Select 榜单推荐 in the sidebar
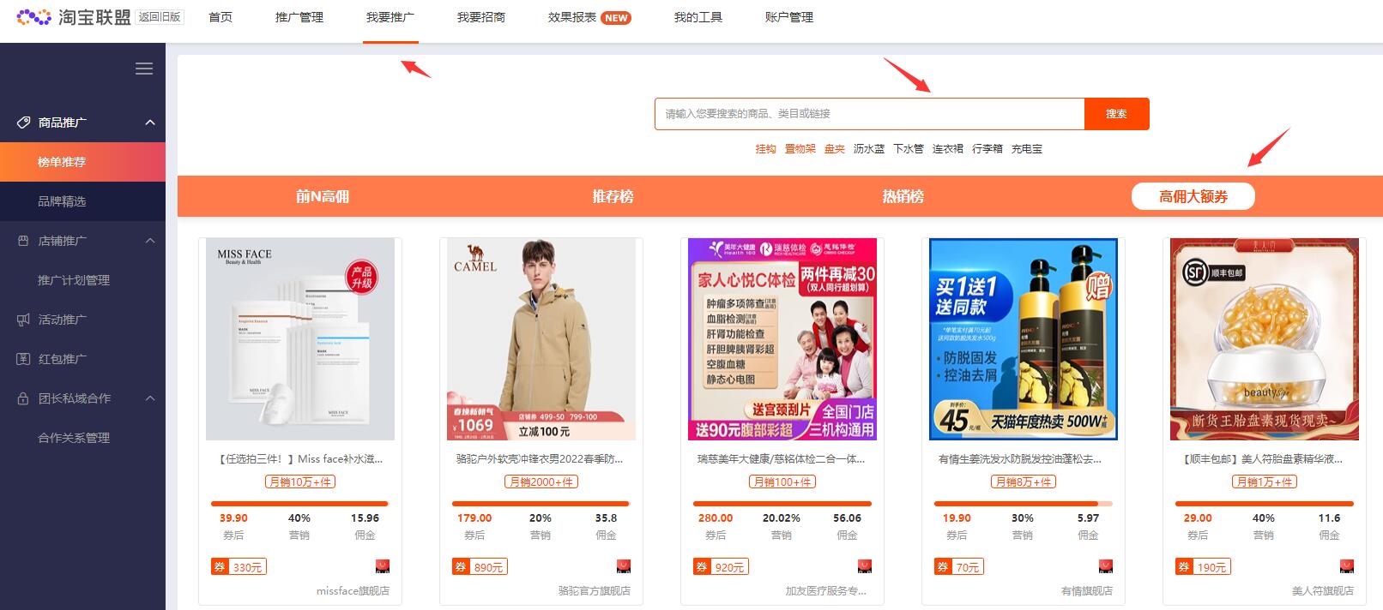The image size is (1383, 610). click(x=82, y=162)
